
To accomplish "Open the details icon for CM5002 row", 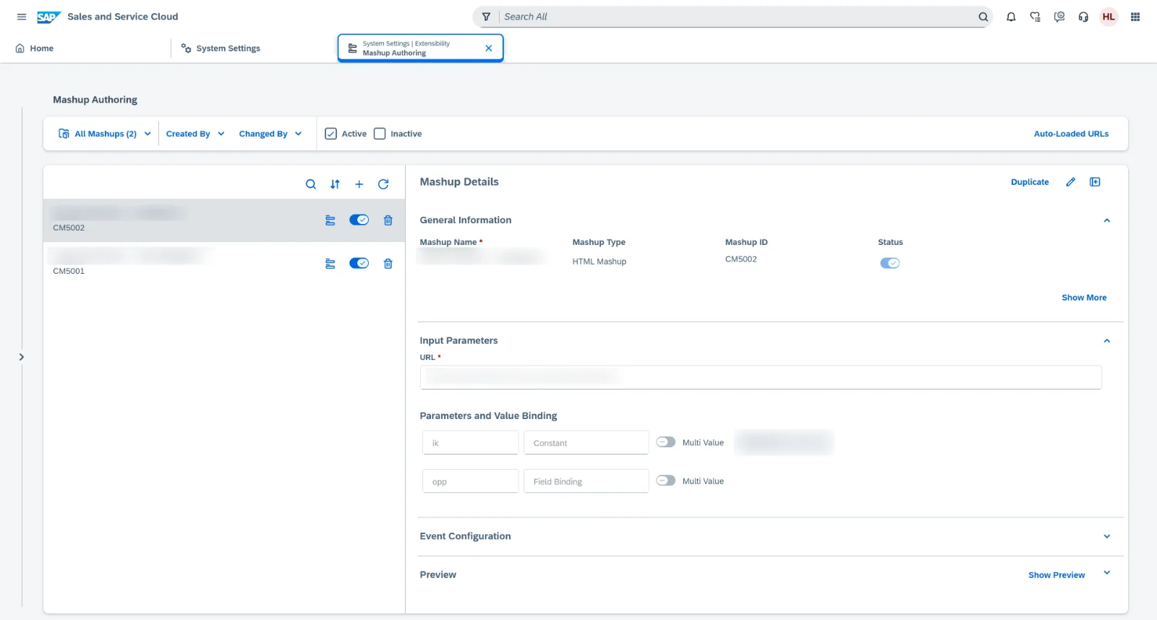I will [330, 220].
